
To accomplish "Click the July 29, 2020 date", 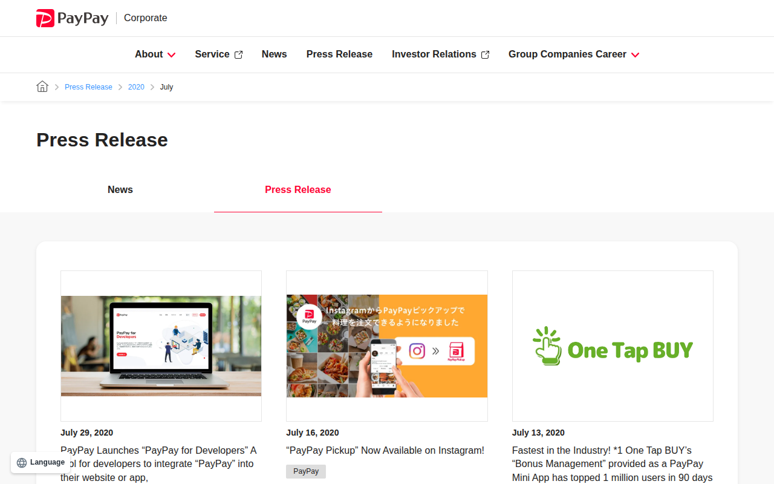I will pyautogui.click(x=87, y=433).
